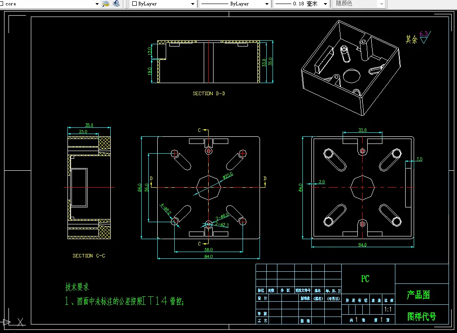Select the isometric 3D box view
The width and height of the screenshot is (457, 333).
pyautogui.click(x=351, y=68)
